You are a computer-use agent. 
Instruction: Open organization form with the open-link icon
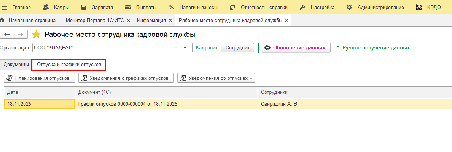pyautogui.click(x=185, y=47)
